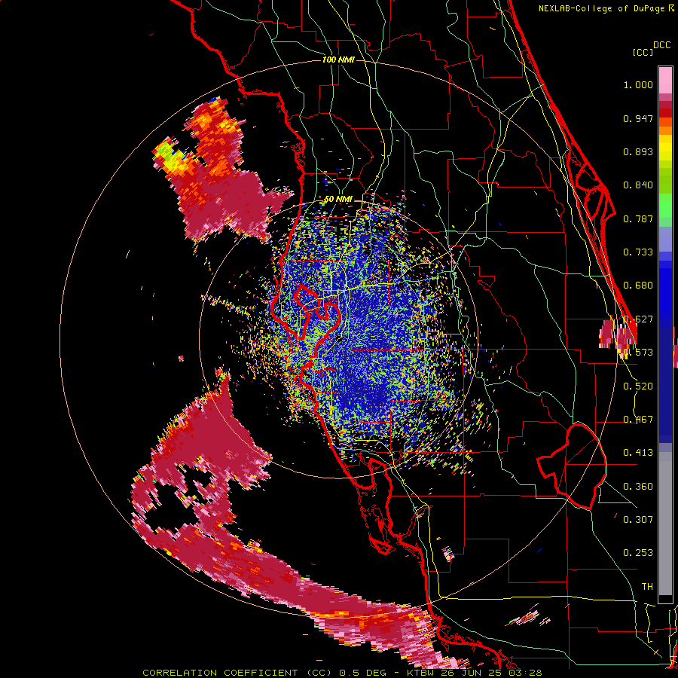Select the 0.840 value on the color scale

click(638, 185)
